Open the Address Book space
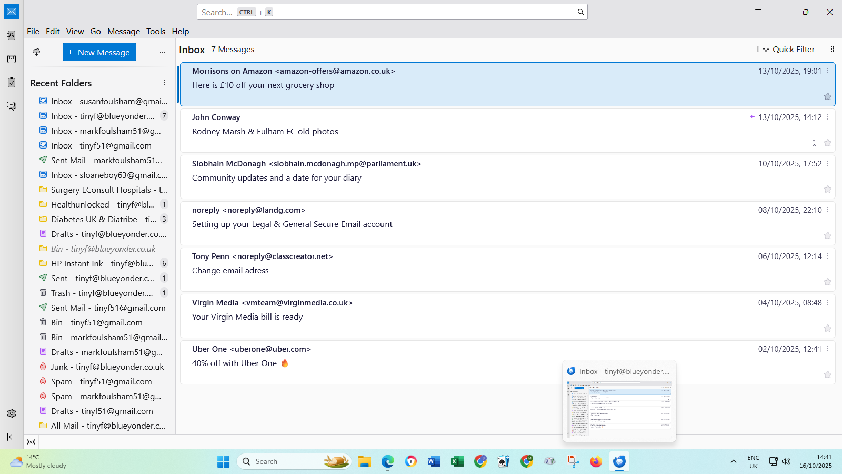Image resolution: width=842 pixels, height=474 pixels. point(12,35)
